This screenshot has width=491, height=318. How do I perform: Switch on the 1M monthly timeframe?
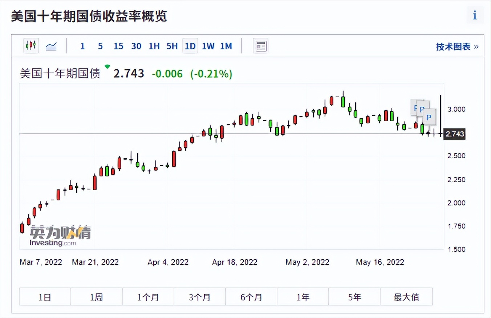(226, 46)
